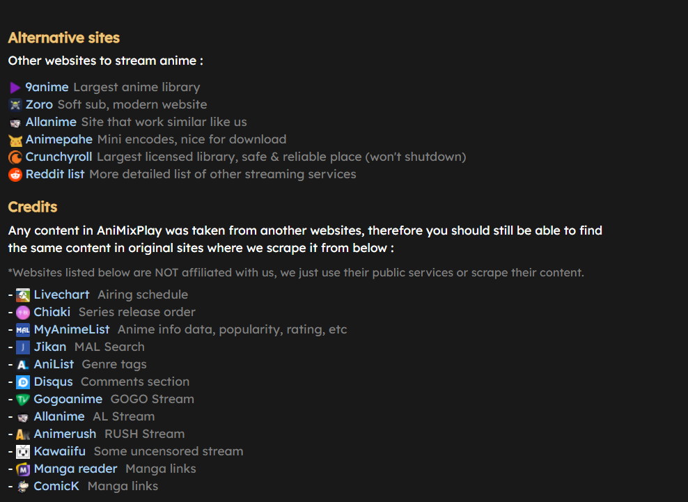Viewport: 688px width, 502px height.
Task: Click the Manga reader purple icon
Action: (x=23, y=469)
